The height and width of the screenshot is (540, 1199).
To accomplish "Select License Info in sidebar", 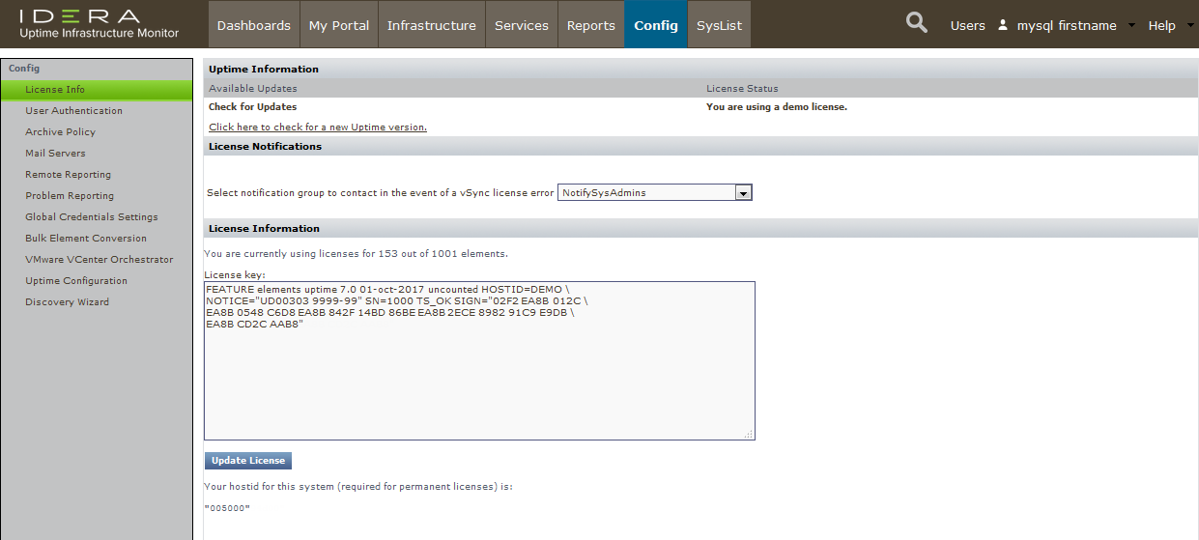I will 97,90.
